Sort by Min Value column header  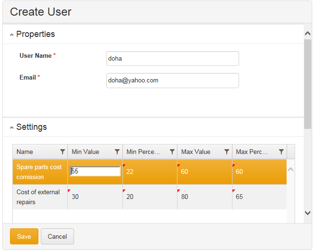(x=85, y=152)
